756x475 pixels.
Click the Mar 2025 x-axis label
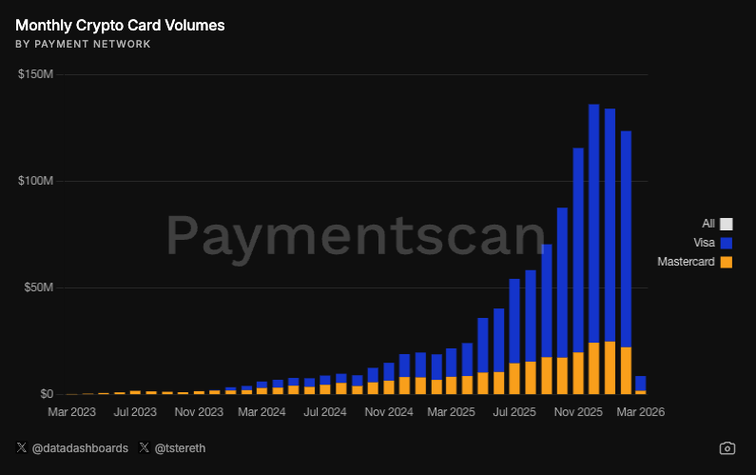tap(452, 412)
